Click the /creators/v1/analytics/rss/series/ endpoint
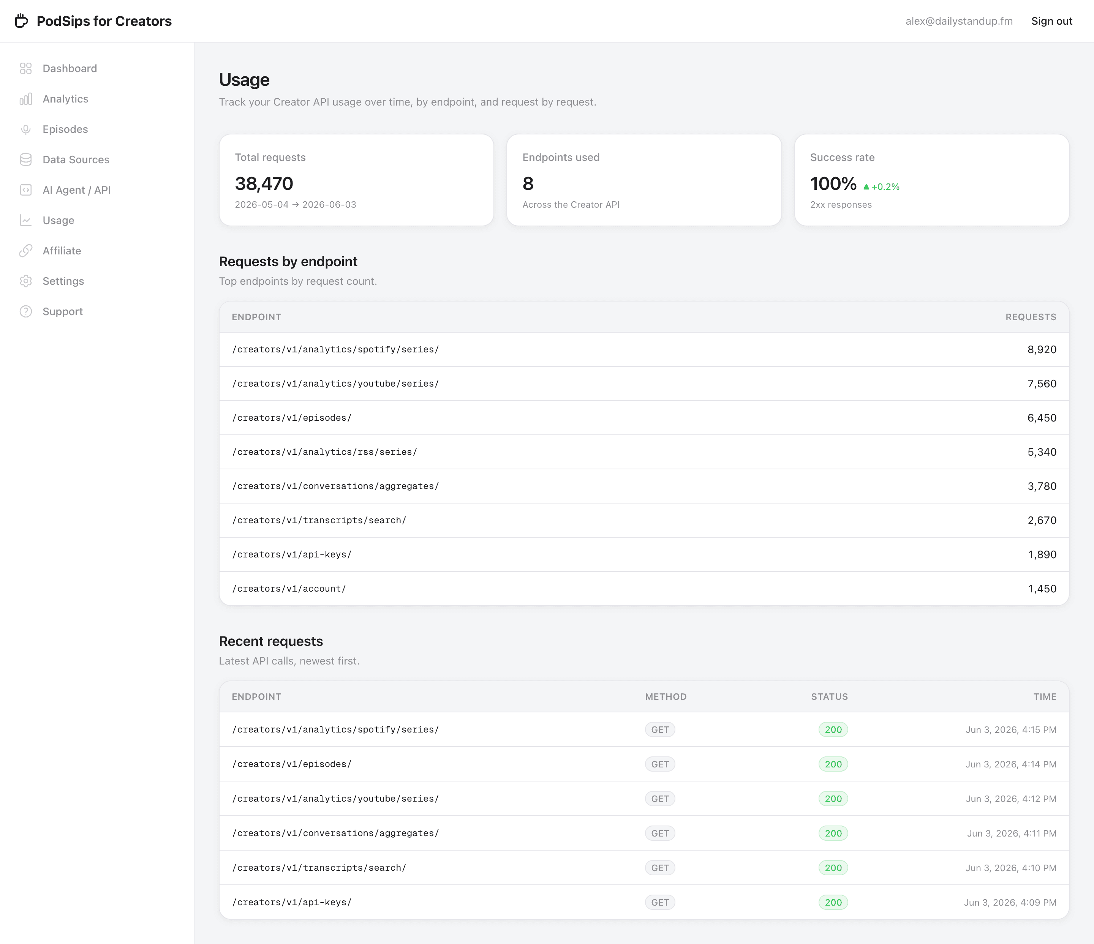 [325, 452]
